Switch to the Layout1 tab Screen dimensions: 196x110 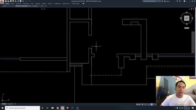click(10, 104)
